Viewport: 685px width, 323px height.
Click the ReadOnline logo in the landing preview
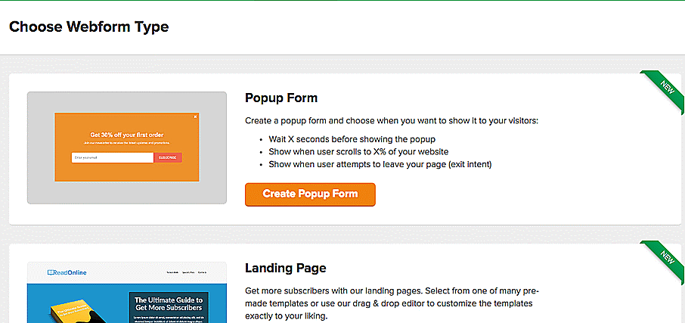pyautogui.click(x=65, y=272)
